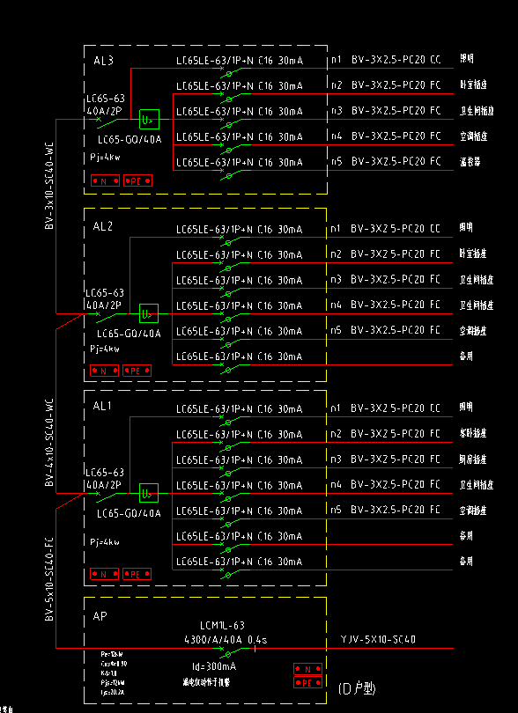
Task: Select the 备用 spare label of panel AL2
Action: click(x=466, y=356)
